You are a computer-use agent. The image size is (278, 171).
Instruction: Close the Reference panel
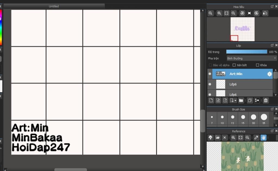coord(276,131)
